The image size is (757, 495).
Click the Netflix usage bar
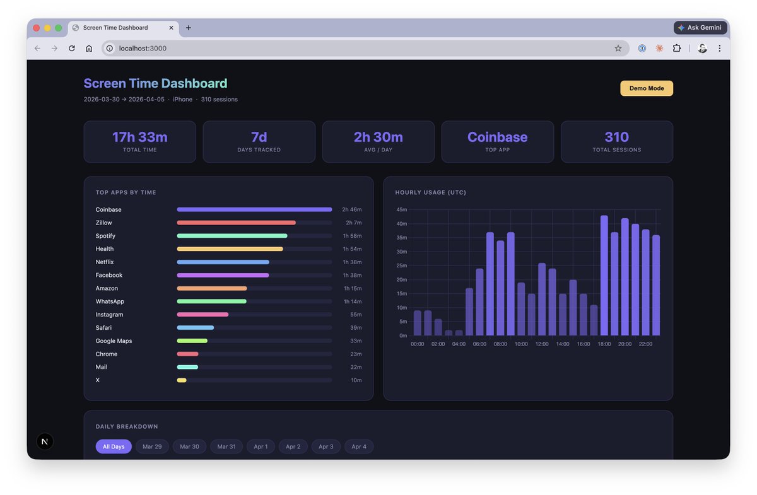tap(223, 262)
